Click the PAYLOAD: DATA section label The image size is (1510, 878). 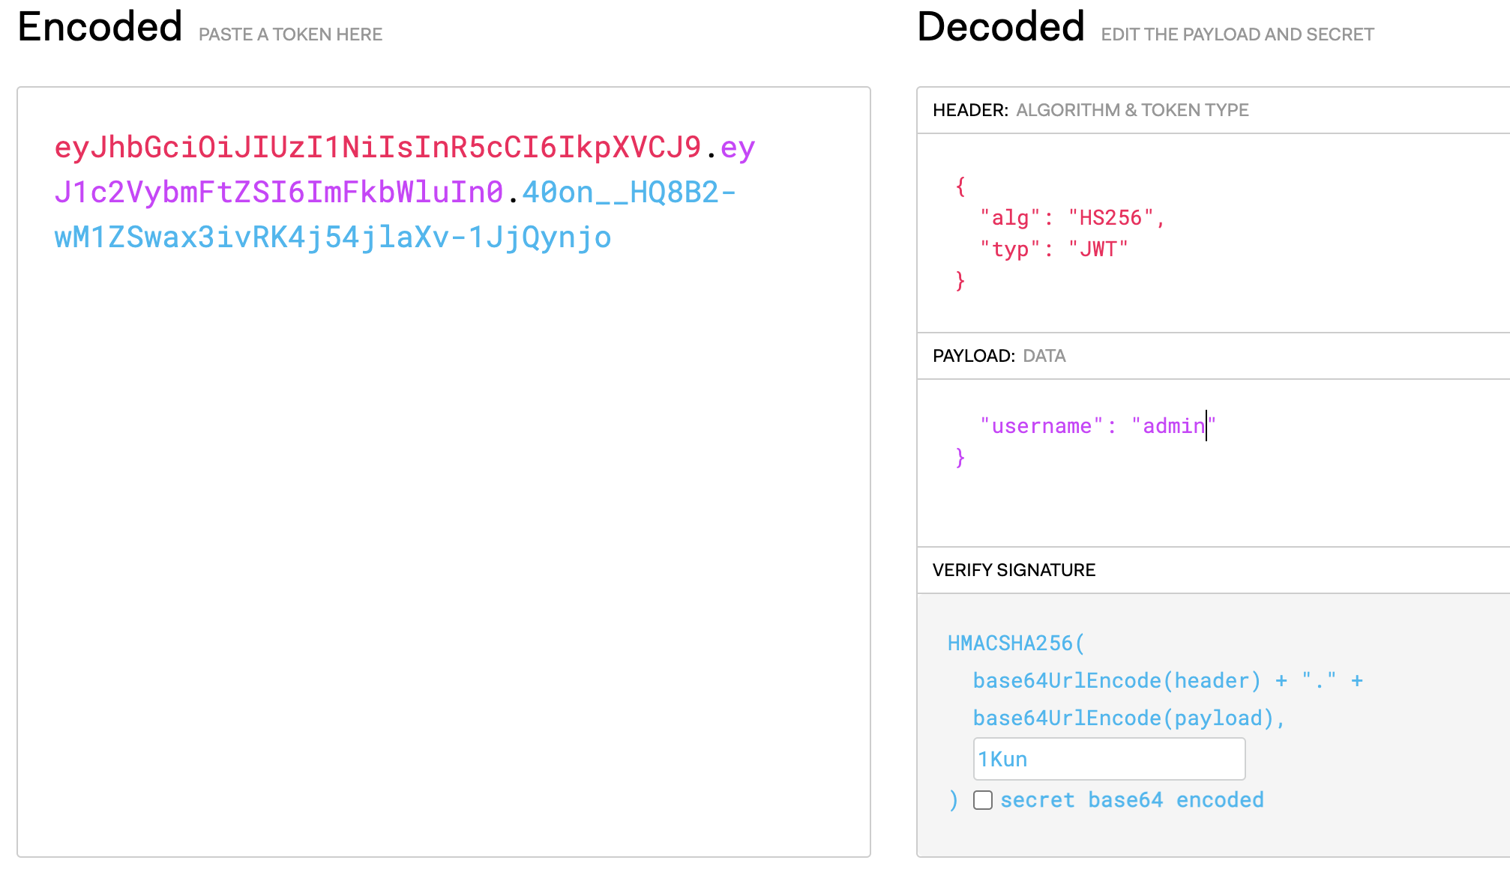pyautogui.click(x=999, y=356)
